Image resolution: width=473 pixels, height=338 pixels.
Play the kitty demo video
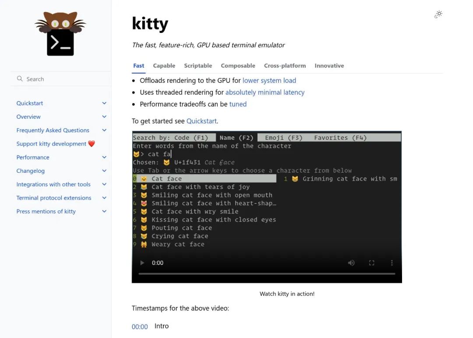142,263
